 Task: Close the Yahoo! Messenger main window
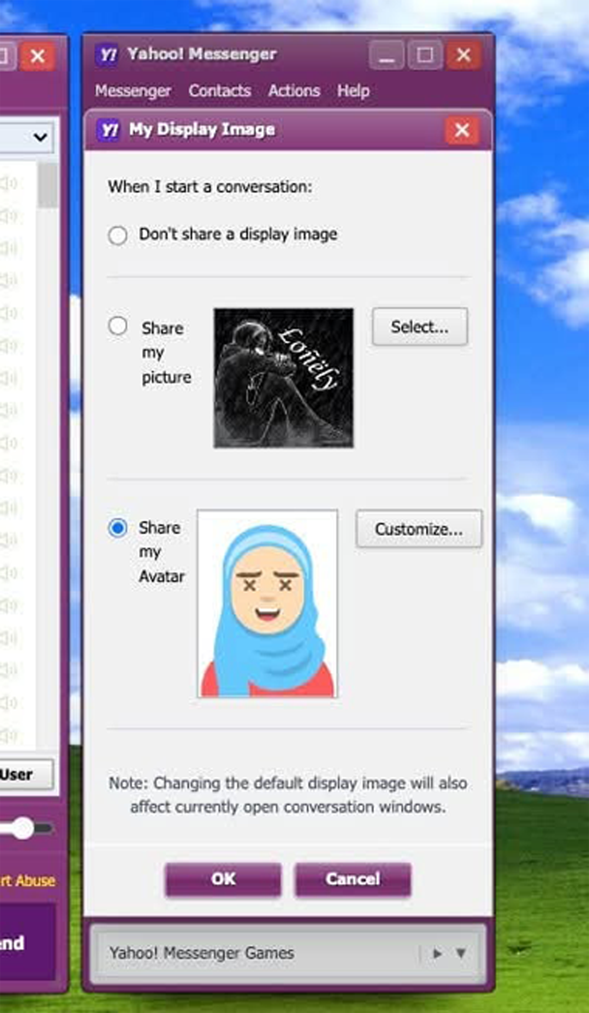click(x=464, y=55)
